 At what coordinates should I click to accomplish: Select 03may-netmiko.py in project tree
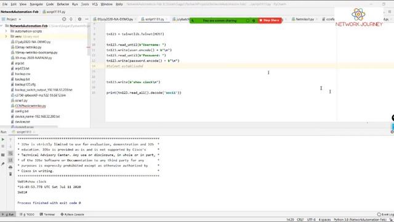point(28,47)
